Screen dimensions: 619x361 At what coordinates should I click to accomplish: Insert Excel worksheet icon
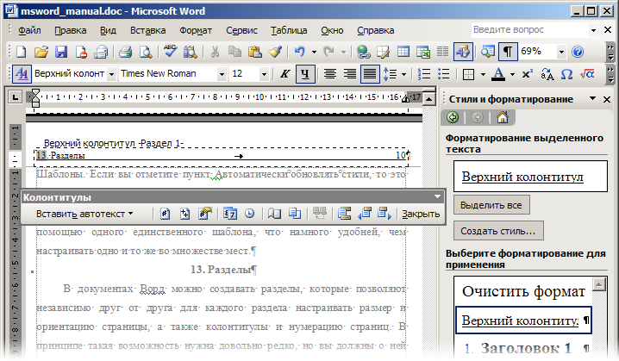click(x=423, y=52)
